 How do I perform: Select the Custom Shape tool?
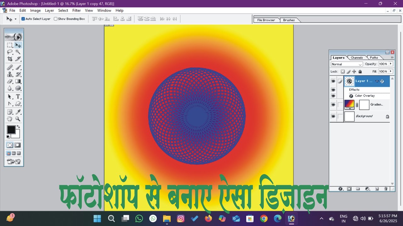[18, 104]
